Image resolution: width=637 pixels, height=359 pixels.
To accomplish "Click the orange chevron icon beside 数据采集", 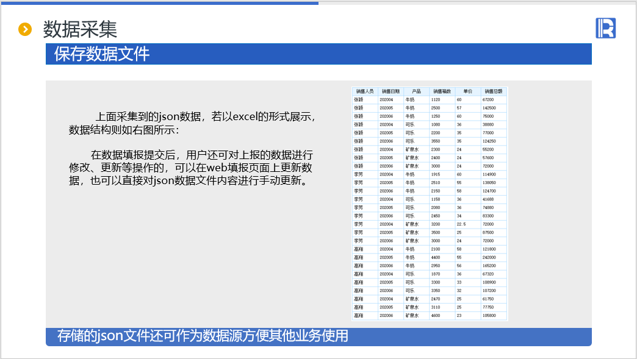I will click(x=25, y=29).
